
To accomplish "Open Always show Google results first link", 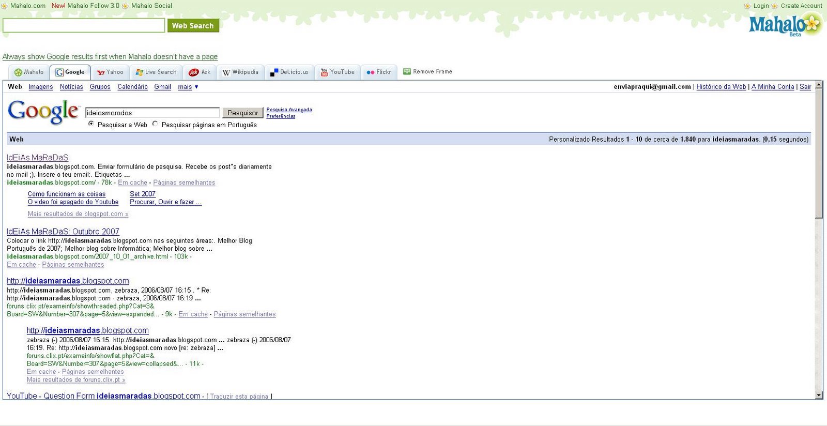I will [x=110, y=57].
